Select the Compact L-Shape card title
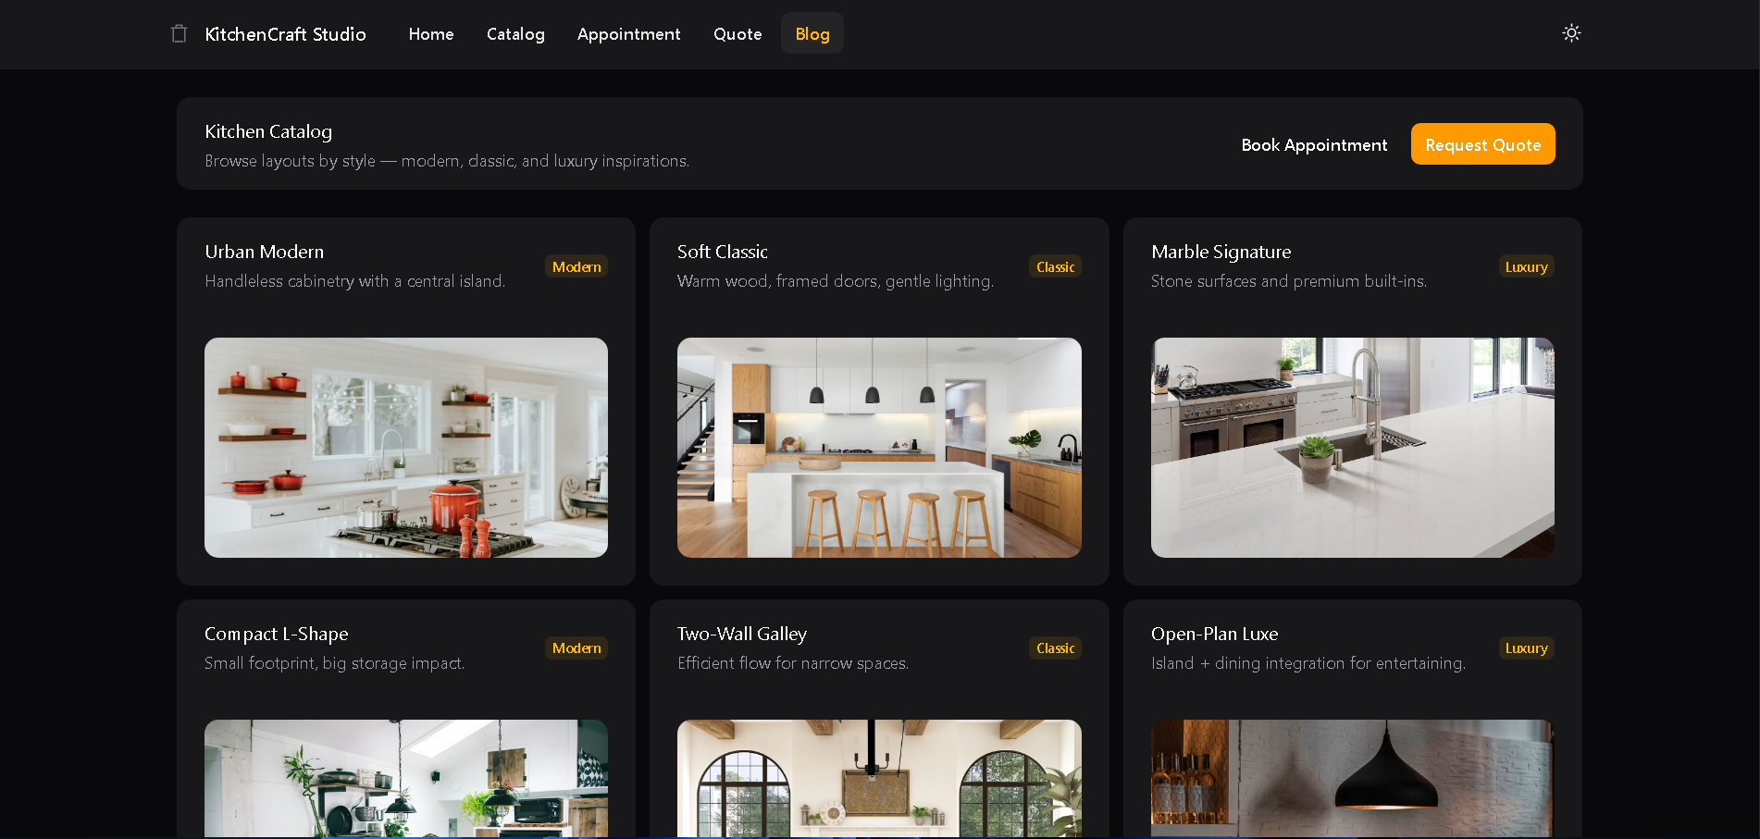Viewport: 1760px width, 839px height. [x=277, y=634]
